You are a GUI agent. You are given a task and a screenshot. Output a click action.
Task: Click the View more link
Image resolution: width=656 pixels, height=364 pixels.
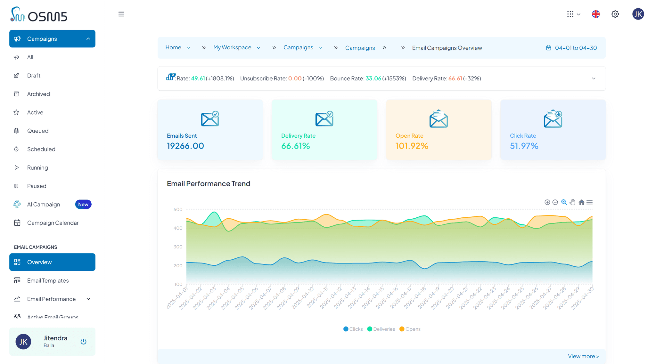point(583,356)
